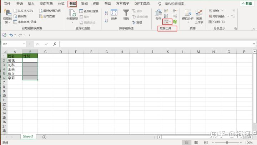This screenshot has height=145, width=257.
Task: Click the 取消组合 ungroup button
Action: point(217,16)
